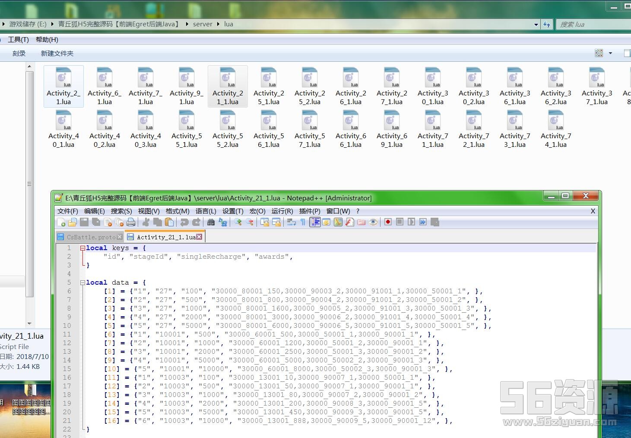Click the Print icon in Notepad++ toolbar
This screenshot has height=438, width=631.
(131, 222)
